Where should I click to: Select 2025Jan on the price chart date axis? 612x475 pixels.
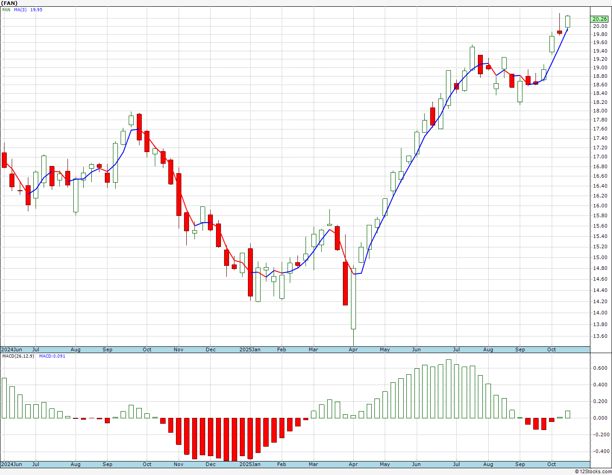(x=250, y=350)
